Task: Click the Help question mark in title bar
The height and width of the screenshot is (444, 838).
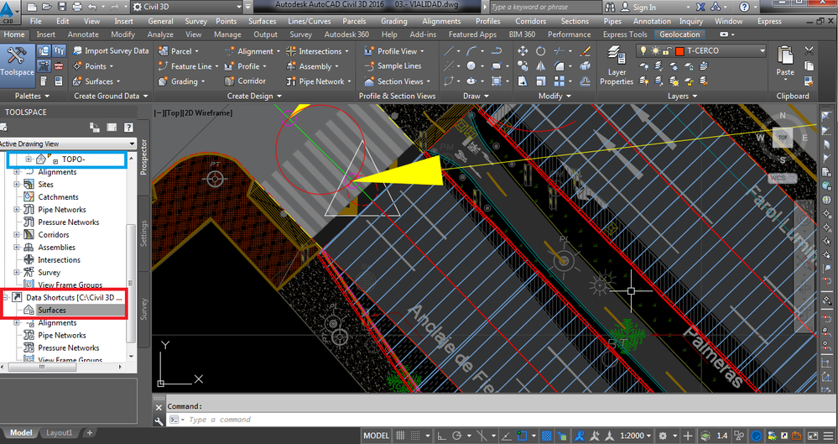Action: pos(744,7)
